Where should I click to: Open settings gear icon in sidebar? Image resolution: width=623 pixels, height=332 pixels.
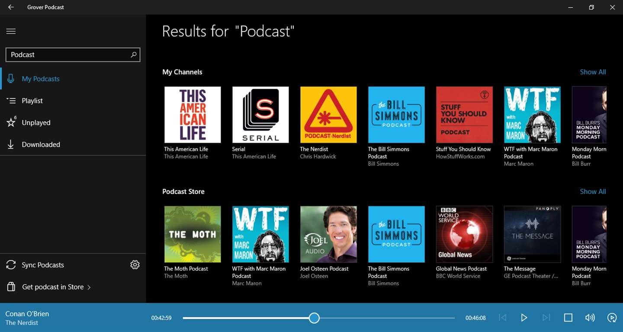click(x=135, y=265)
